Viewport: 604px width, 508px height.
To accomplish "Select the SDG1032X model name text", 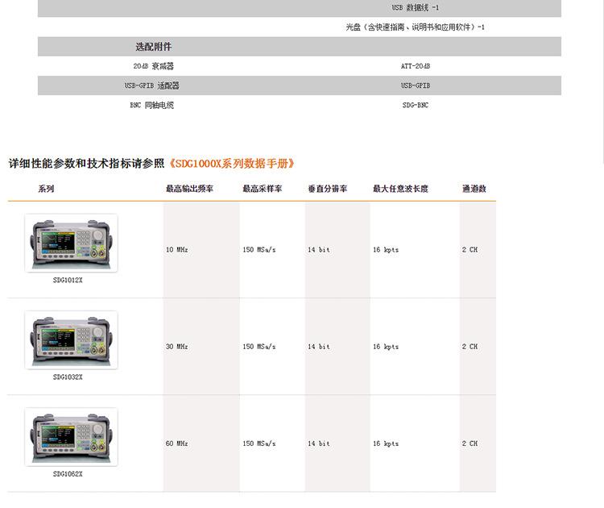I will click(x=68, y=377).
